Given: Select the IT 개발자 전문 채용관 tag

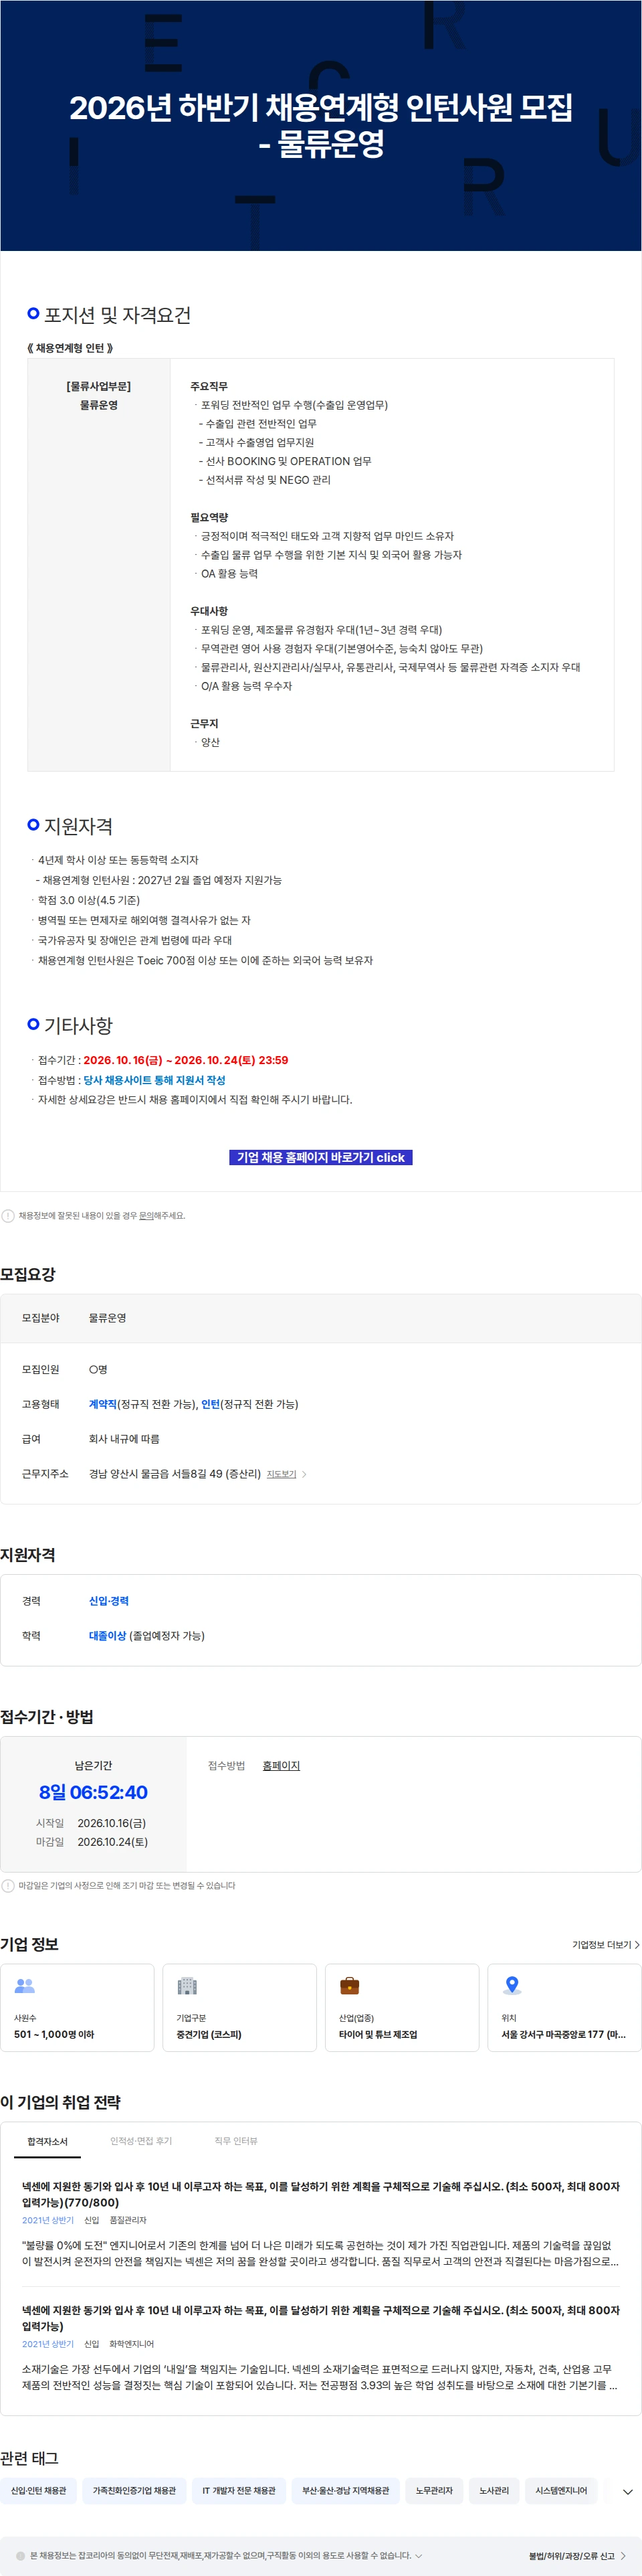Looking at the screenshot, I should [x=239, y=2491].
